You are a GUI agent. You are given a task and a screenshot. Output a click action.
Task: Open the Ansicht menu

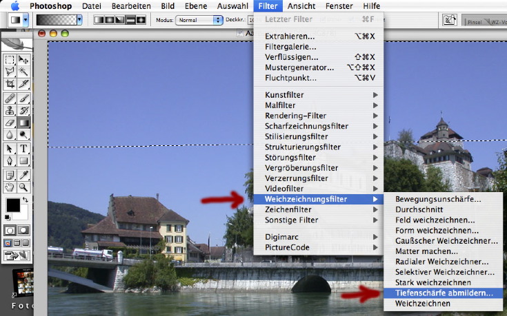coord(301,6)
